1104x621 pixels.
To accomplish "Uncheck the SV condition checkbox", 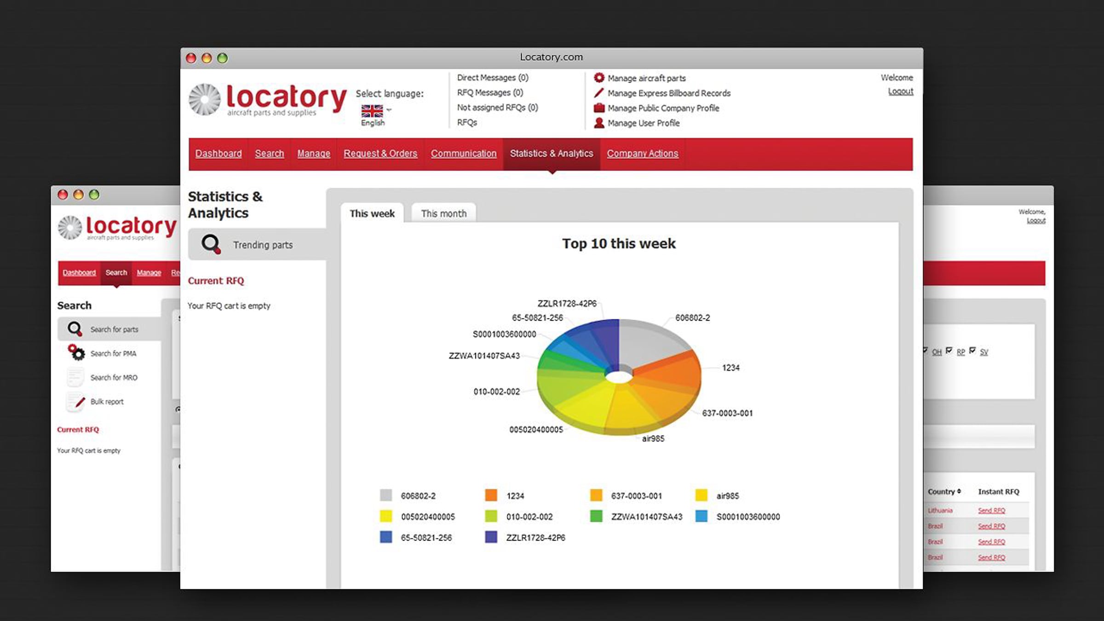I will click(972, 351).
